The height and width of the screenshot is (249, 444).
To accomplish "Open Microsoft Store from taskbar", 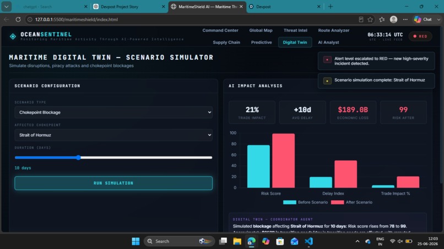I will [x=280, y=241].
